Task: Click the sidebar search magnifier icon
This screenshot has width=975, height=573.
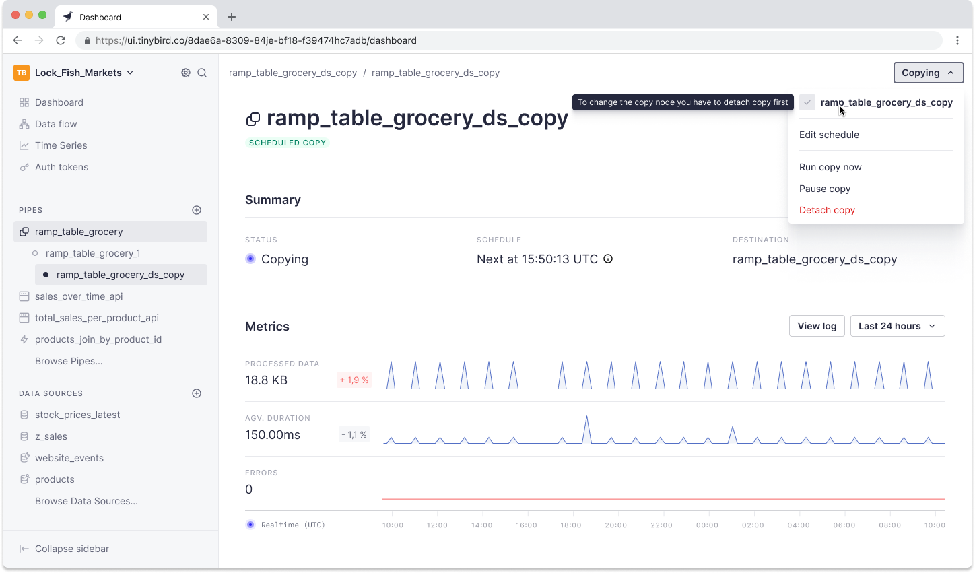Action: (x=202, y=73)
